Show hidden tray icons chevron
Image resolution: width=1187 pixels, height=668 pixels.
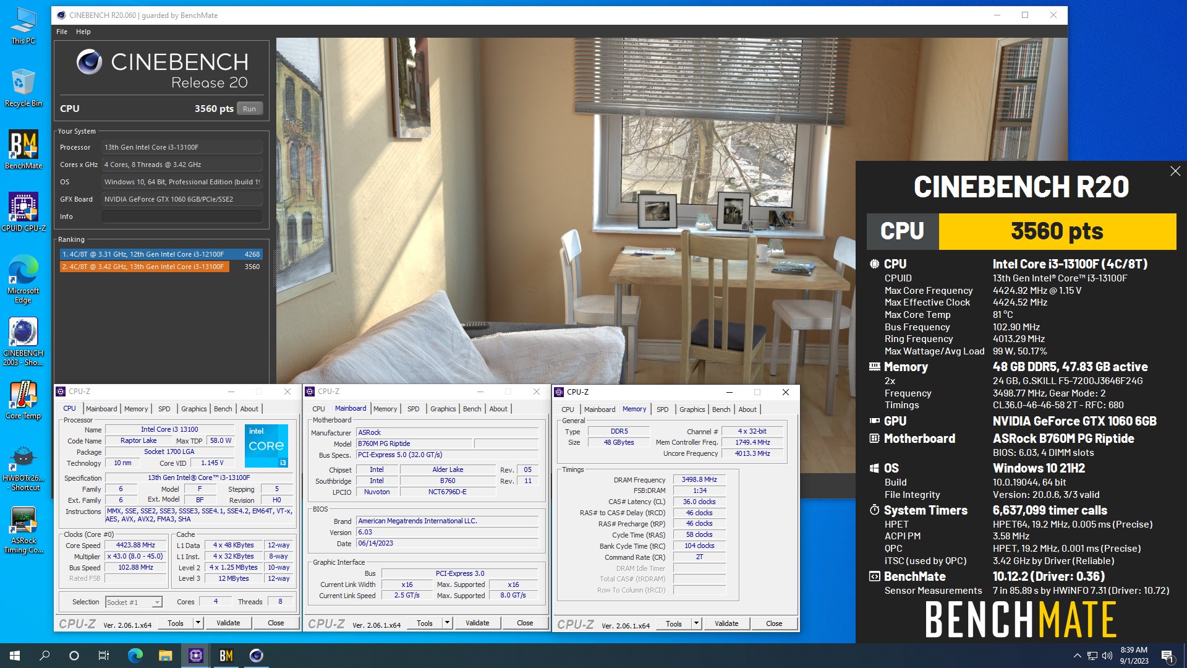pos(1077,656)
